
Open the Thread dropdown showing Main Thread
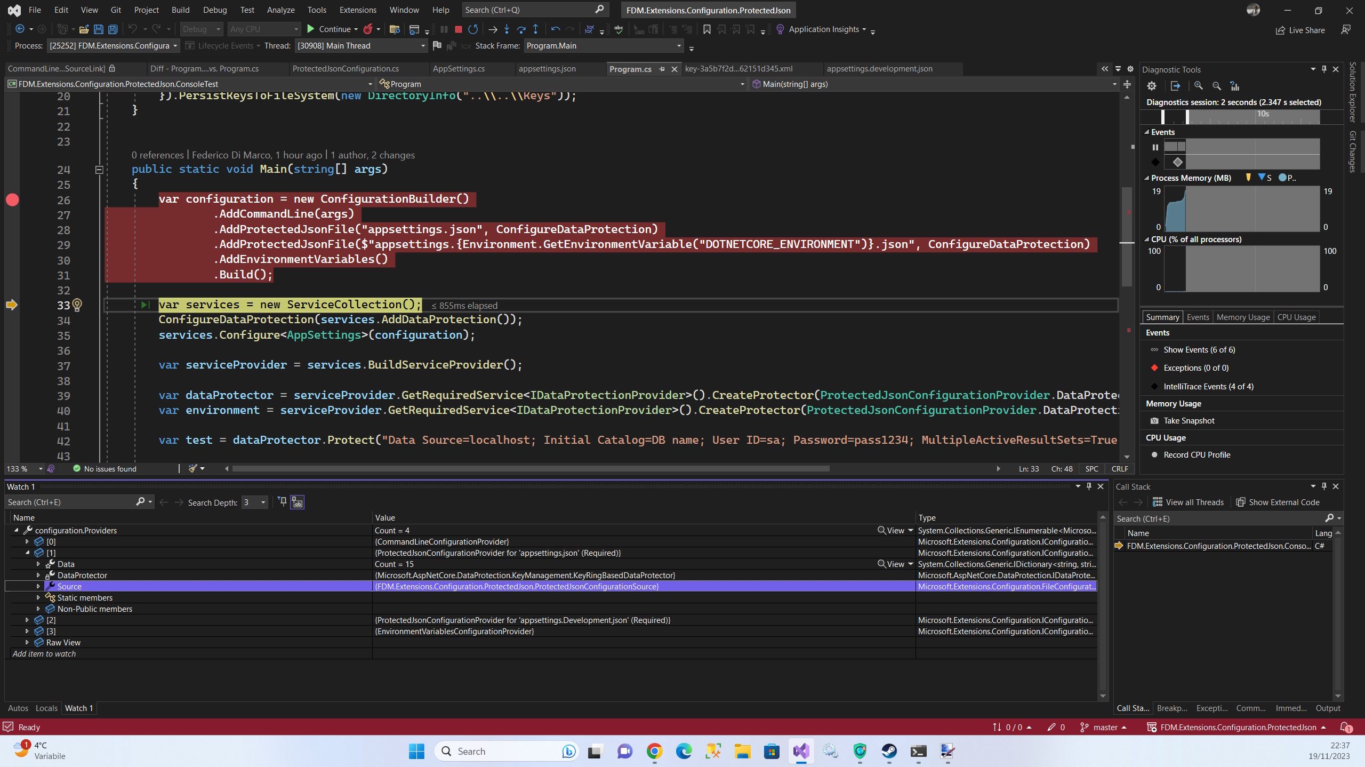(x=423, y=46)
